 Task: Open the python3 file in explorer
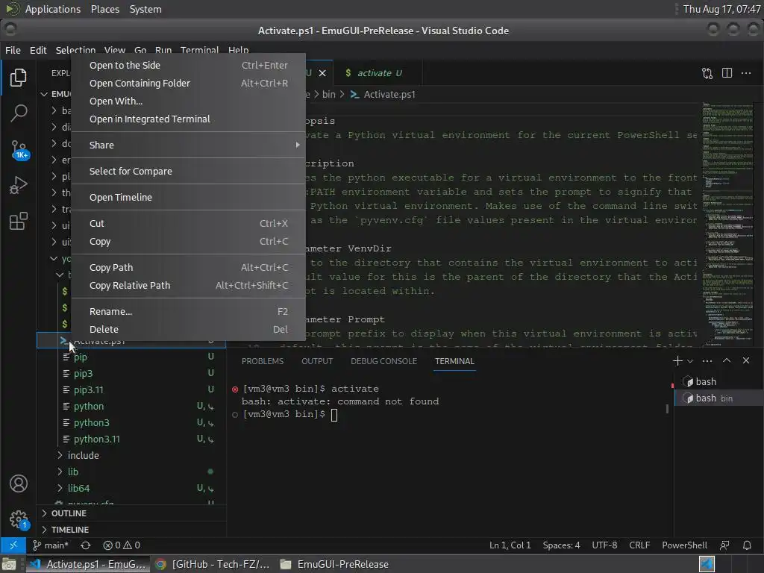[x=131, y=423]
